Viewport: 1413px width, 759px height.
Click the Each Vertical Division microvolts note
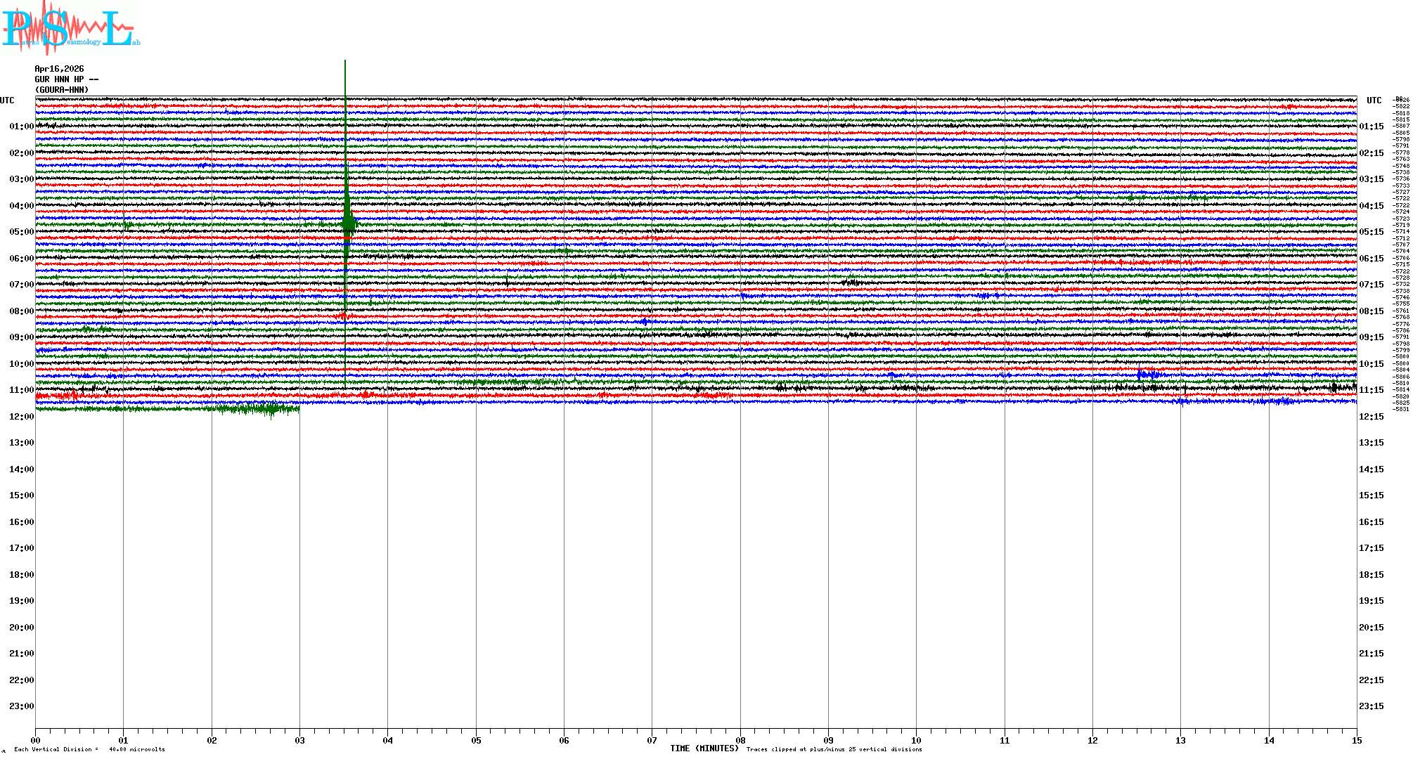click(x=89, y=749)
